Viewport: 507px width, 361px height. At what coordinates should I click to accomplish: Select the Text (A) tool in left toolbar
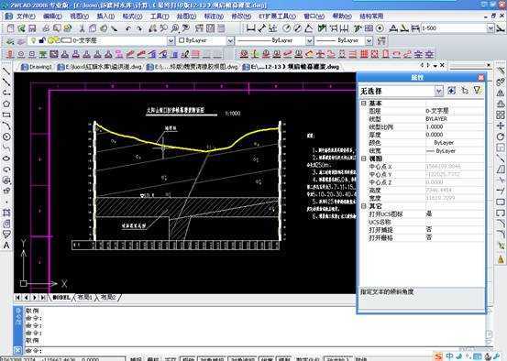6,246
